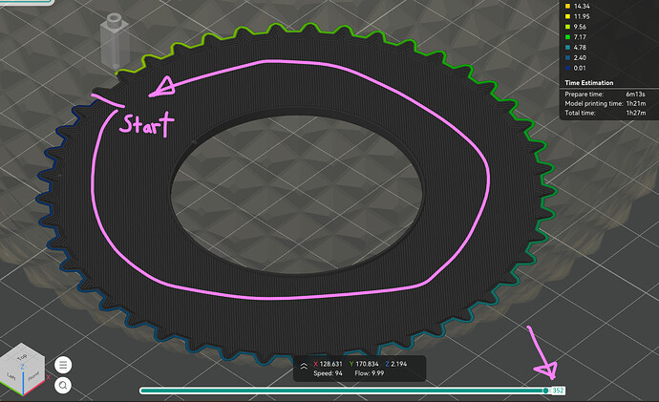Image resolution: width=659 pixels, height=402 pixels.
Task: Click the 9.56 legend color swatch
Action: (x=567, y=27)
